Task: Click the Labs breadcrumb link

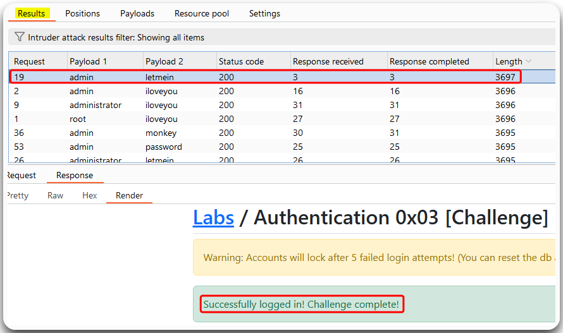Action: (x=213, y=217)
